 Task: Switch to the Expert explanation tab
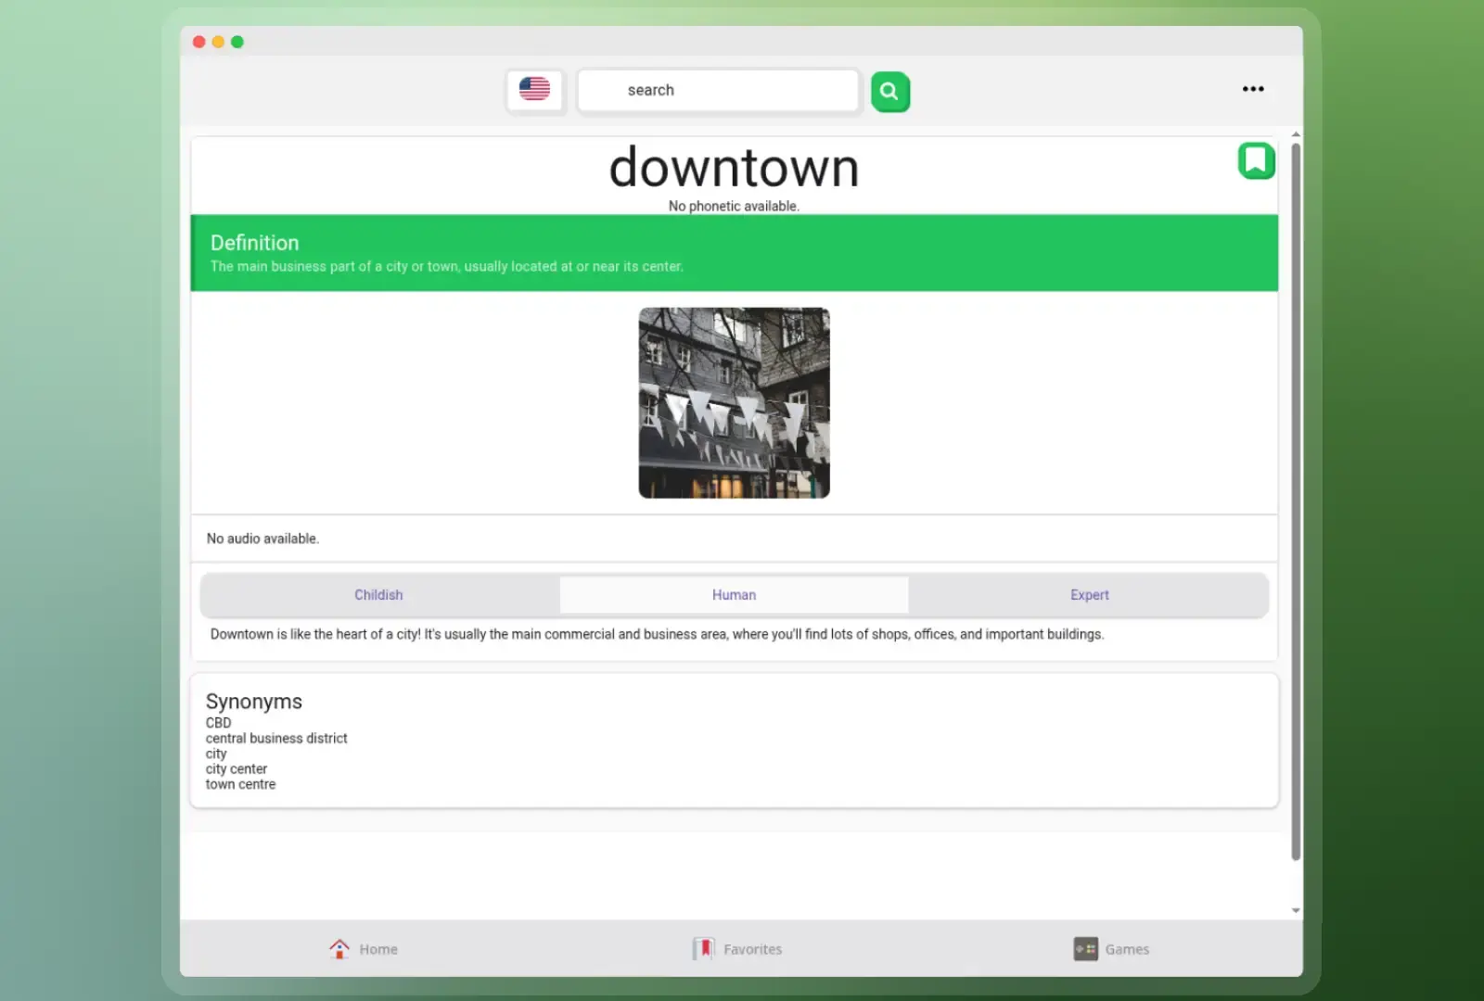(x=1089, y=595)
